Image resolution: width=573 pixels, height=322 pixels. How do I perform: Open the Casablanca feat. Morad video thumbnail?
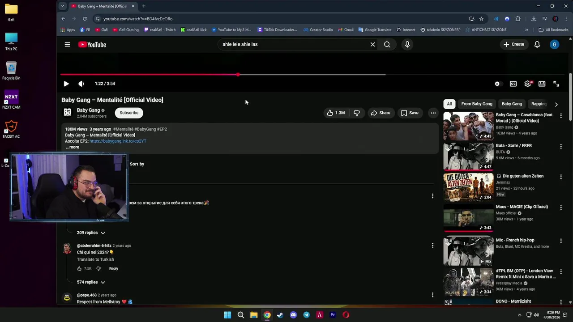click(x=468, y=126)
